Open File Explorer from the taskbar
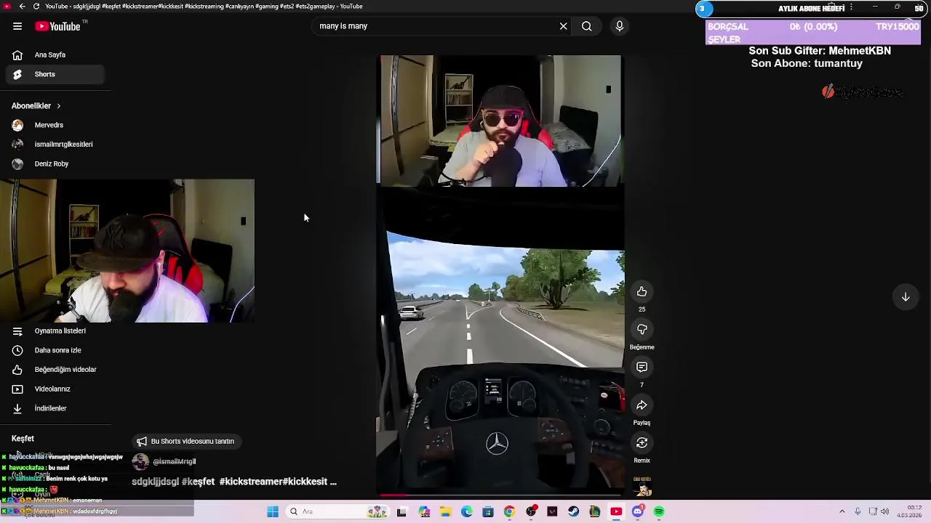The width and height of the screenshot is (931, 523). point(445,512)
